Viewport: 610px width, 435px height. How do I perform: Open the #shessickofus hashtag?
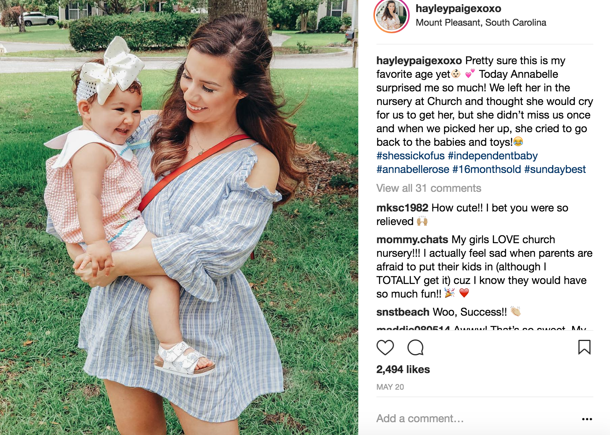(410, 156)
